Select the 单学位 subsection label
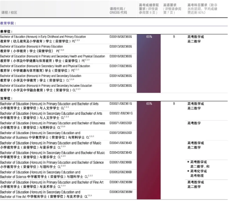Viewport: 230px width, 201px height. click(x=6, y=31)
